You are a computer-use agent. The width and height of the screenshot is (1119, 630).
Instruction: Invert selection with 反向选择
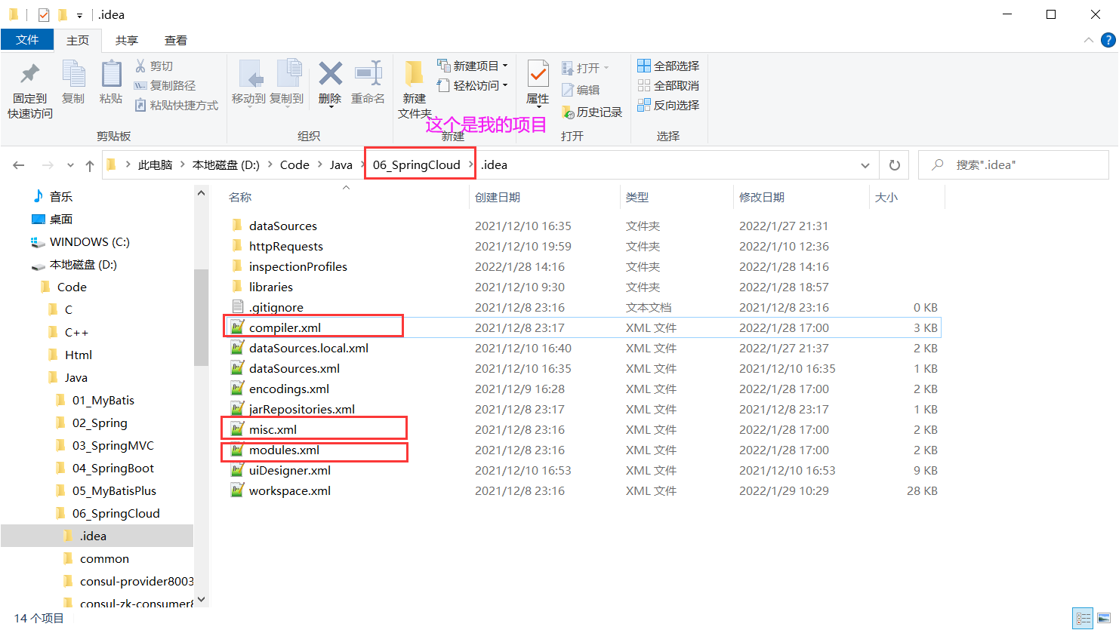(670, 105)
